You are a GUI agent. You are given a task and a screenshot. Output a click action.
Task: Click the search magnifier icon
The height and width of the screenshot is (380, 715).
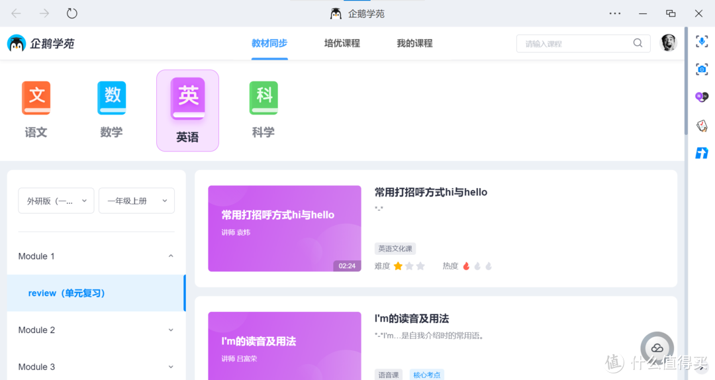coord(638,43)
